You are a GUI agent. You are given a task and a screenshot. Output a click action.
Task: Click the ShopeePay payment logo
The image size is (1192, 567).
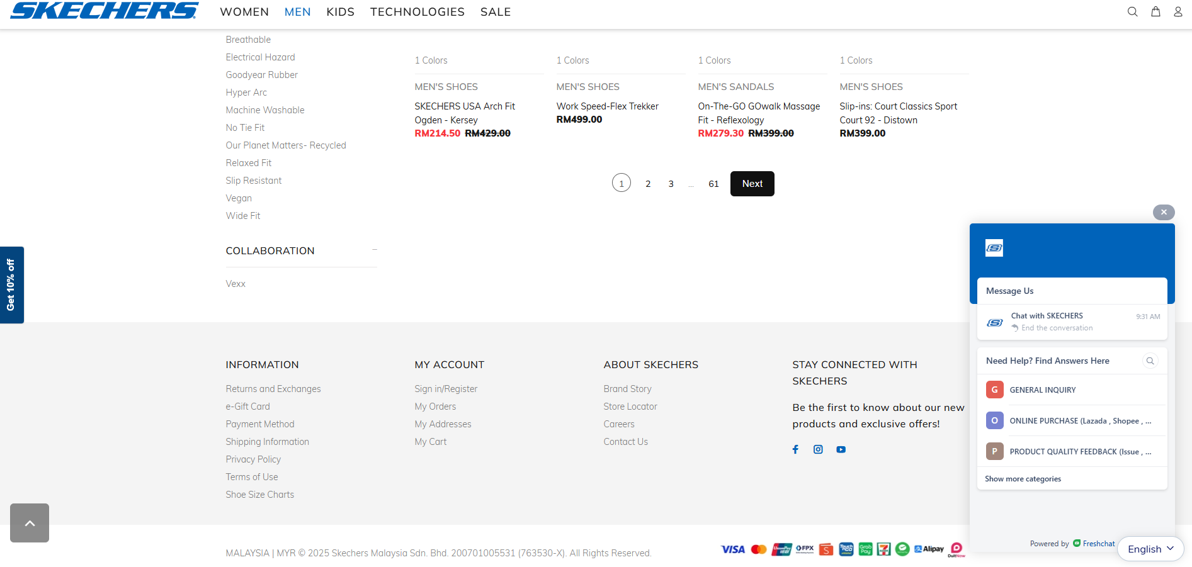coord(826,549)
